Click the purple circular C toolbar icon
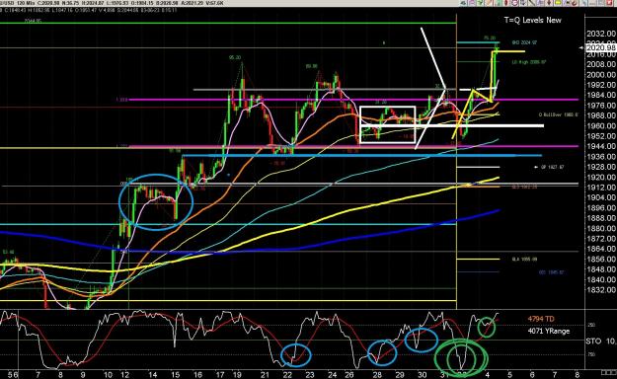The height and width of the screenshot is (379, 617). (x=514, y=3)
